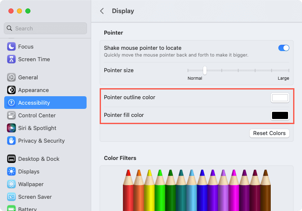The height and width of the screenshot is (211, 302).
Task: Select the General gear icon
Action: 11,77
